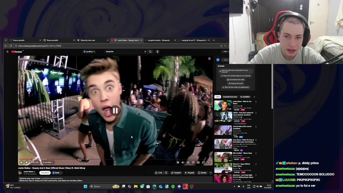Viewport: 343px width, 193px height.
Task: Open the Compartir share button
Action: (176, 173)
